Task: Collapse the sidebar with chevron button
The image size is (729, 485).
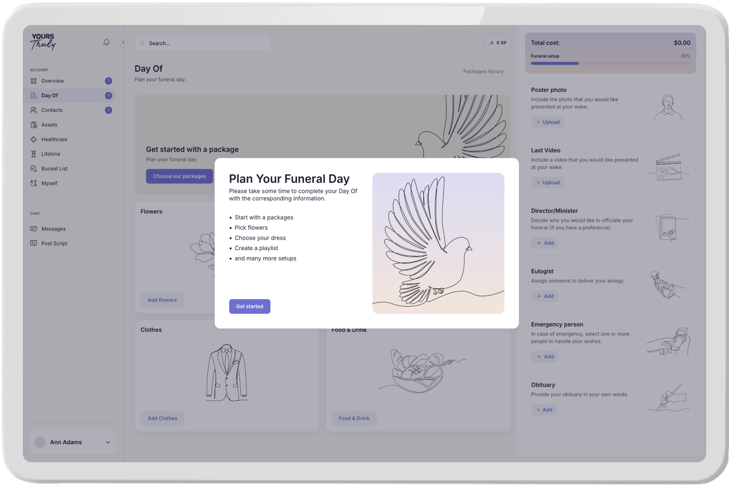Action: 123,42
